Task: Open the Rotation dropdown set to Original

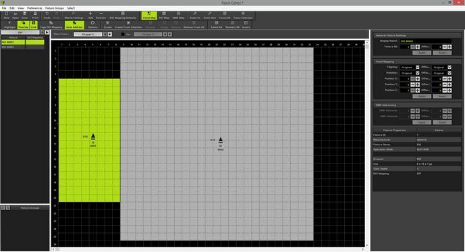Action: pos(410,73)
